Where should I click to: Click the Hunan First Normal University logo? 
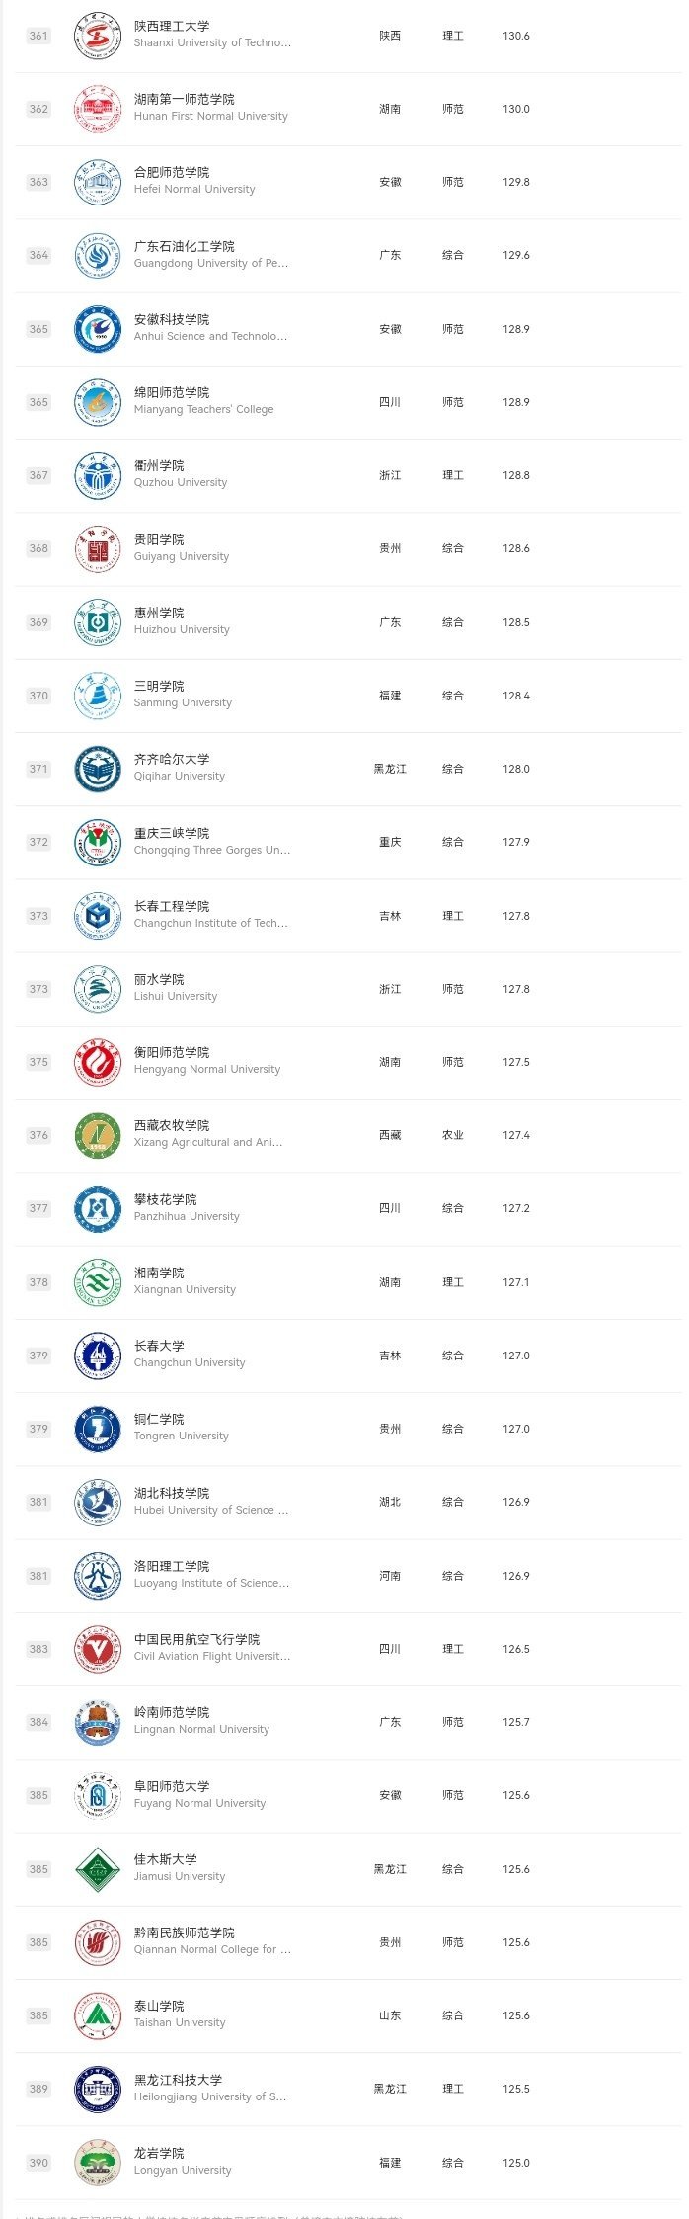pos(98,110)
